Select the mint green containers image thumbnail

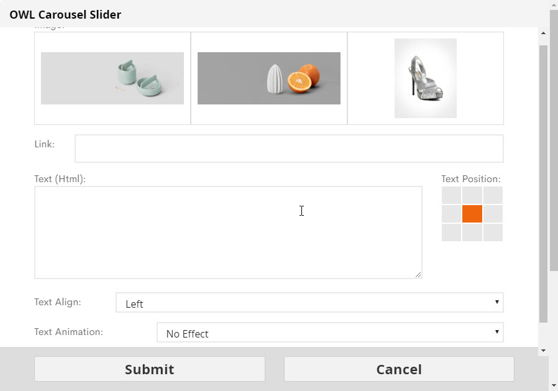[x=112, y=78]
